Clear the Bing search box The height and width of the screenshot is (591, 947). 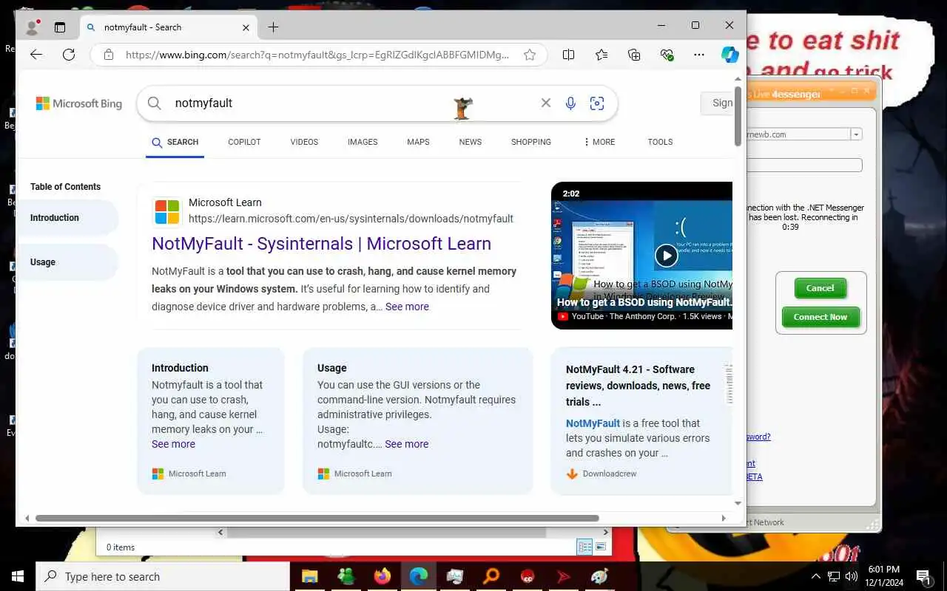pyautogui.click(x=546, y=103)
